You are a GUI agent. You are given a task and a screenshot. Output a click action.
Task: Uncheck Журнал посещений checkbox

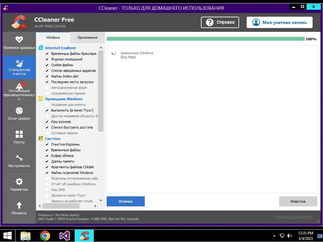pyautogui.click(x=47, y=59)
